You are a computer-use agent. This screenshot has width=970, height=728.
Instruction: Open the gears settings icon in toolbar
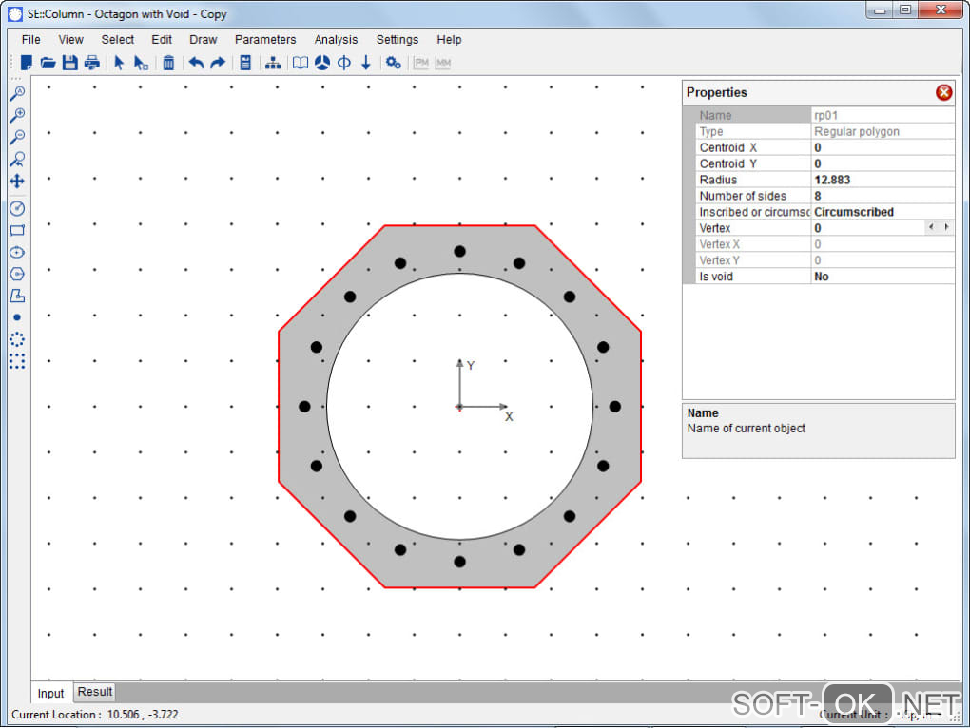tap(393, 63)
